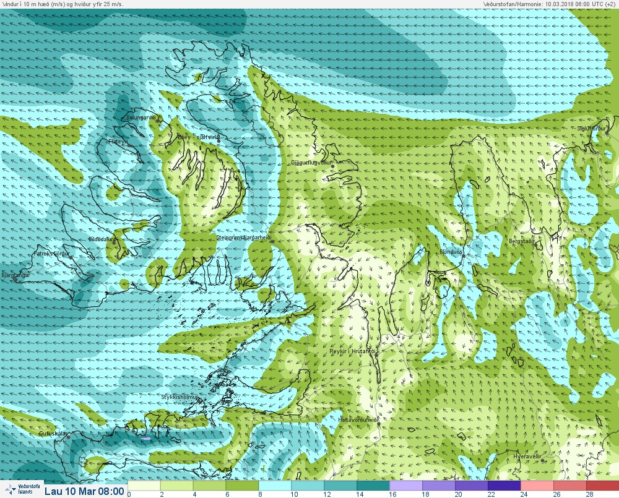This screenshot has width=619, height=498.
Task: Click the 0–2 m/s pale yellow legend swatch
Action: tap(144, 486)
